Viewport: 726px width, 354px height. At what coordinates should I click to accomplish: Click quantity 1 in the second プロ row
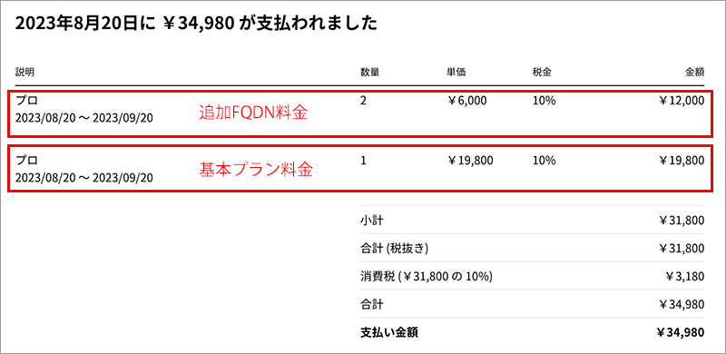tap(363, 161)
